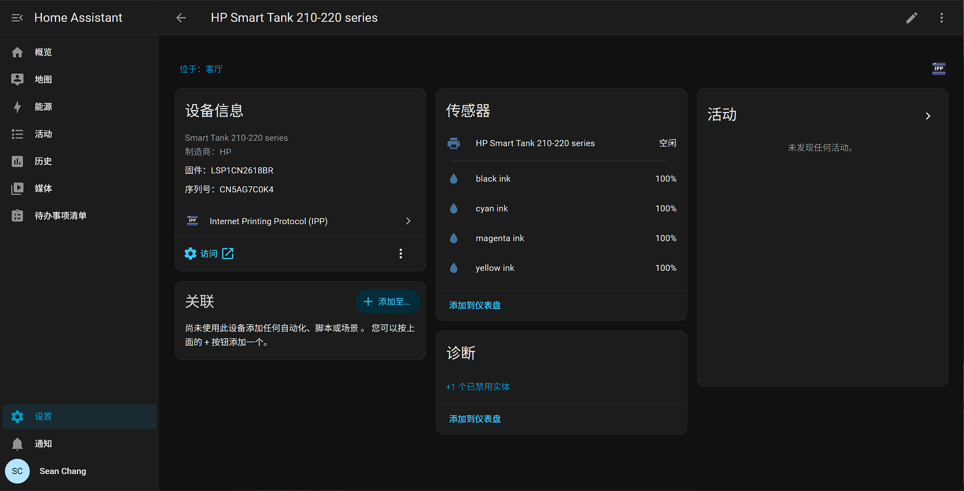Edit device name with pencil icon
This screenshot has width=964, height=491.
coord(912,18)
